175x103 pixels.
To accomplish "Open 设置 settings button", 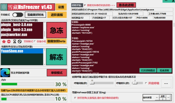I will pyautogui.click(x=61, y=7).
